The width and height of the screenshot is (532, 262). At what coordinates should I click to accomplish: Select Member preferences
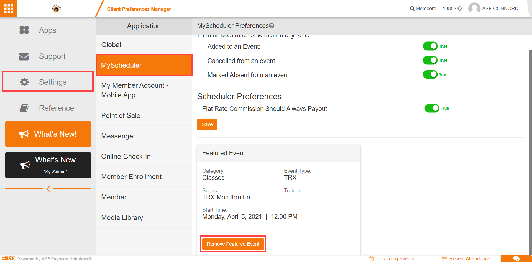tap(144, 197)
